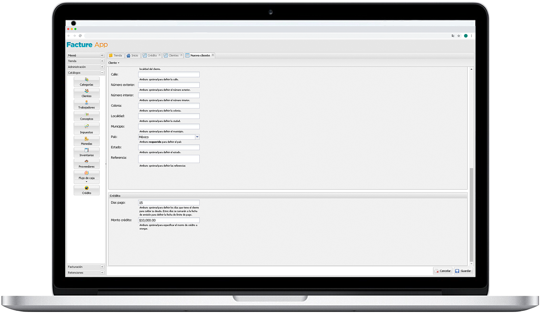This screenshot has width=540, height=314.
Task: Open the Conceptos catalog
Action: 86,116
